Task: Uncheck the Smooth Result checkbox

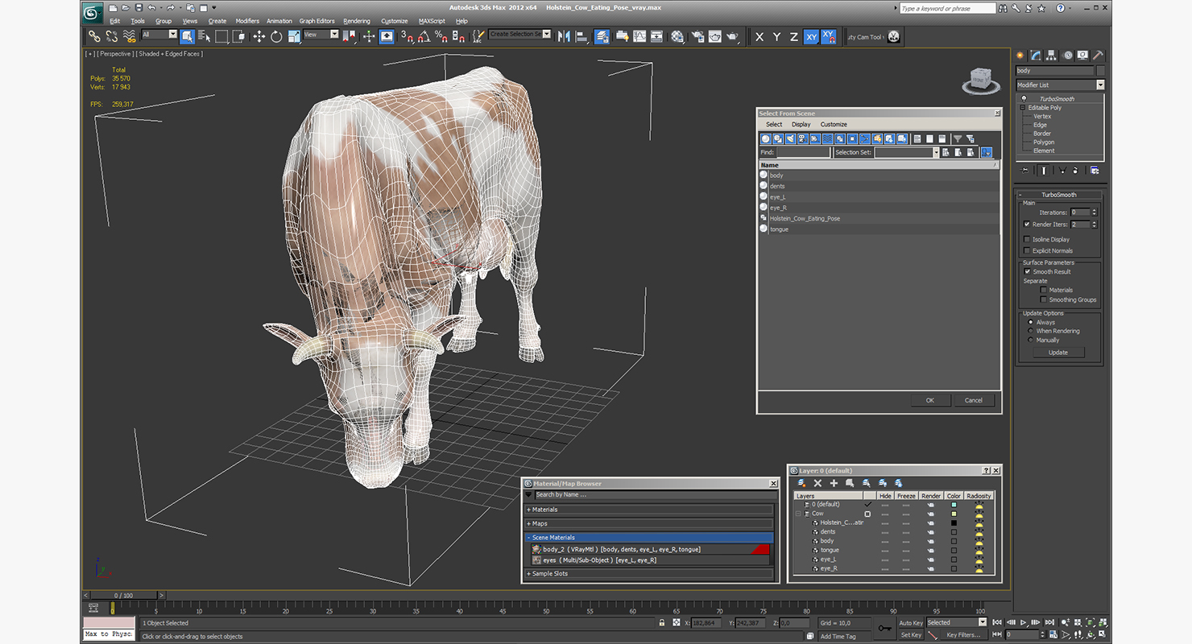Action: point(1027,271)
